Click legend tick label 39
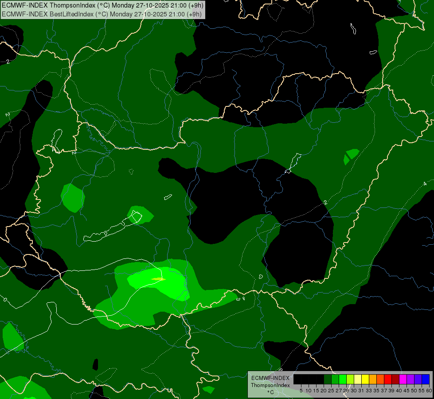The width and height of the screenshot is (434, 399). 391,391
